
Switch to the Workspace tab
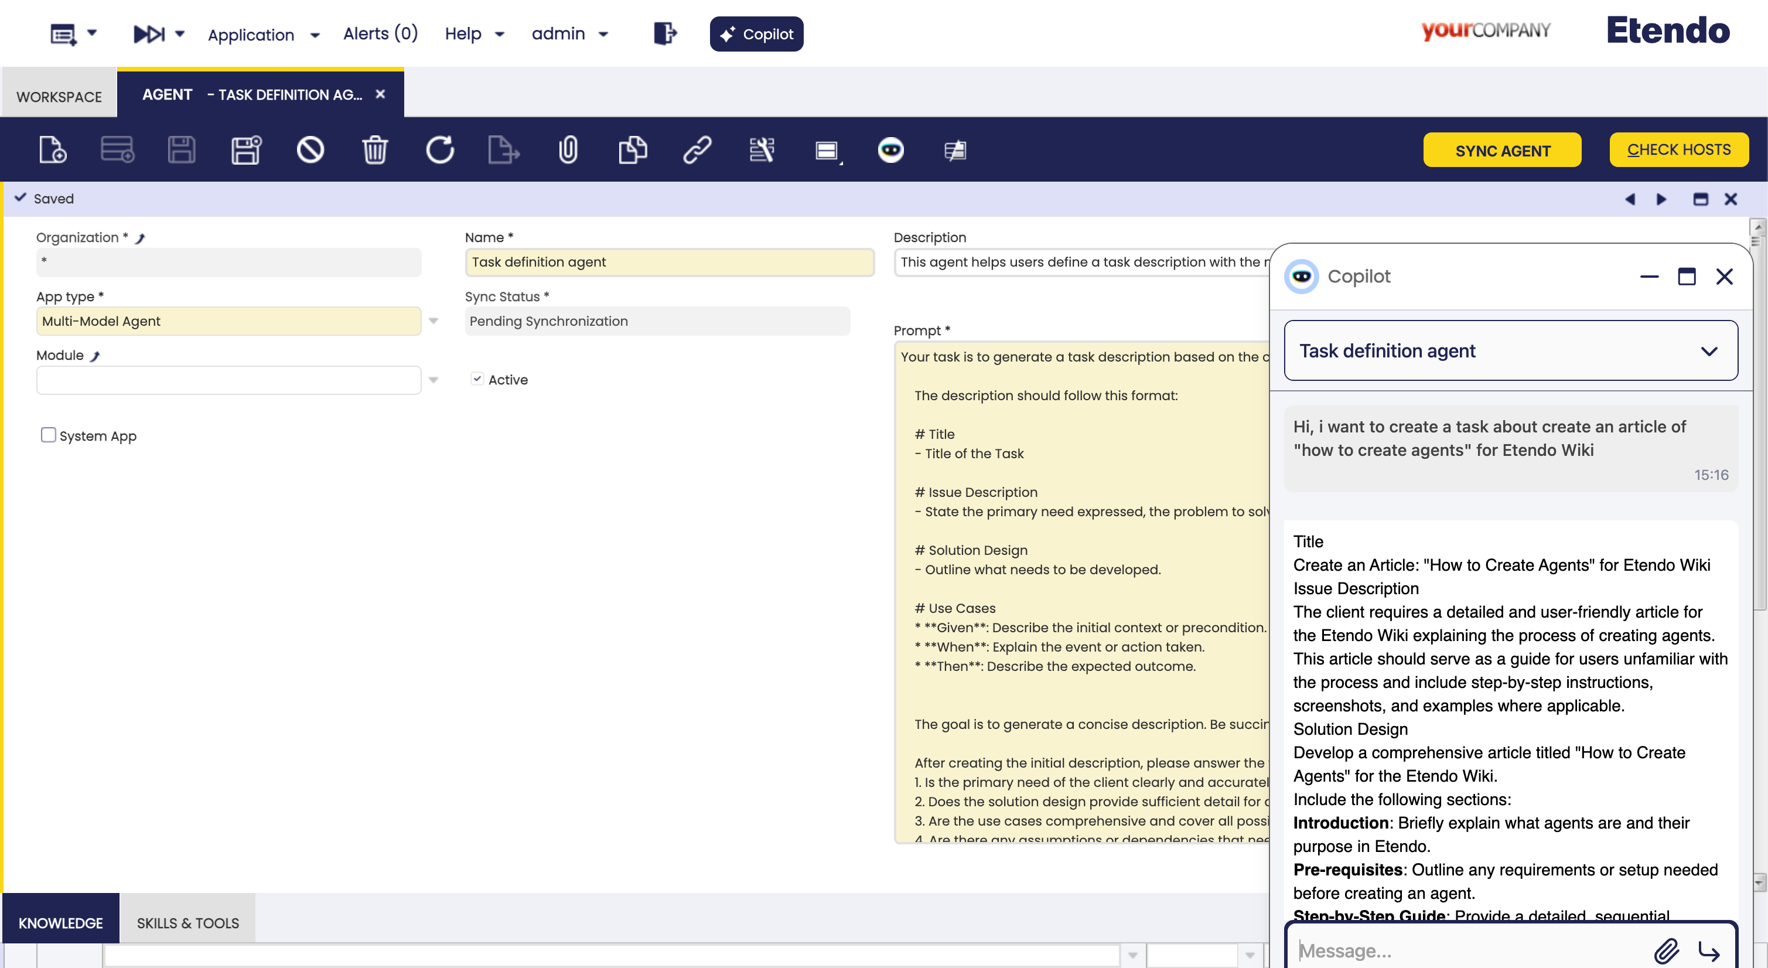59,96
